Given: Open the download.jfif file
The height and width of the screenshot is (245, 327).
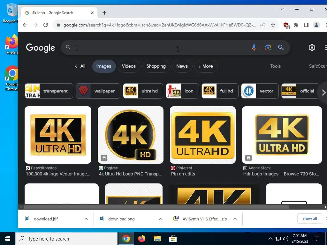Looking at the screenshot, I should (46, 219).
